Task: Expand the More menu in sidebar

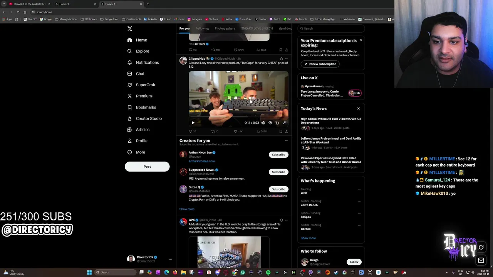Action: coord(136,152)
